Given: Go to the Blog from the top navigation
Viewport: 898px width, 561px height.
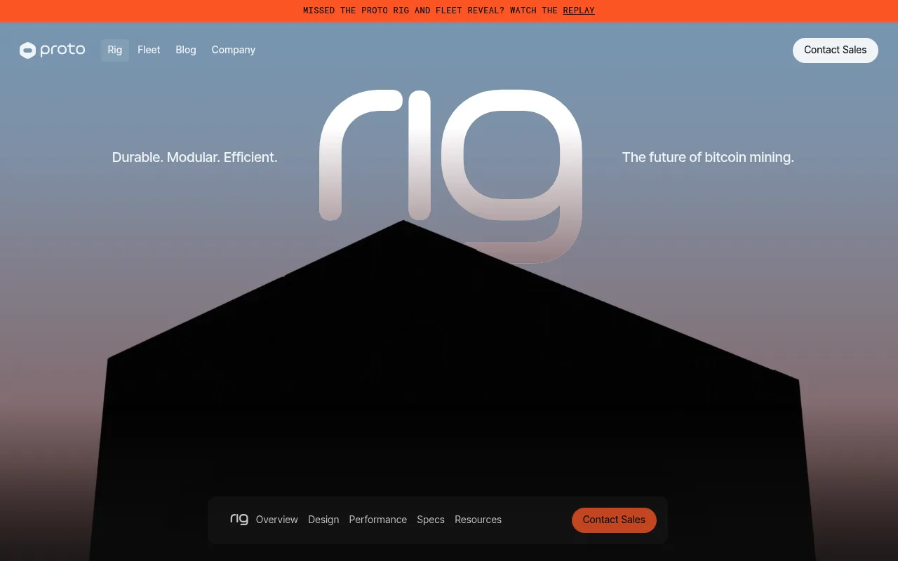Looking at the screenshot, I should coord(186,50).
